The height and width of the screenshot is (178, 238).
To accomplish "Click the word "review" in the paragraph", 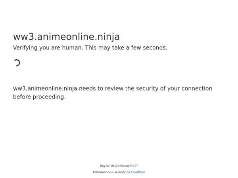I will point(113,89).
